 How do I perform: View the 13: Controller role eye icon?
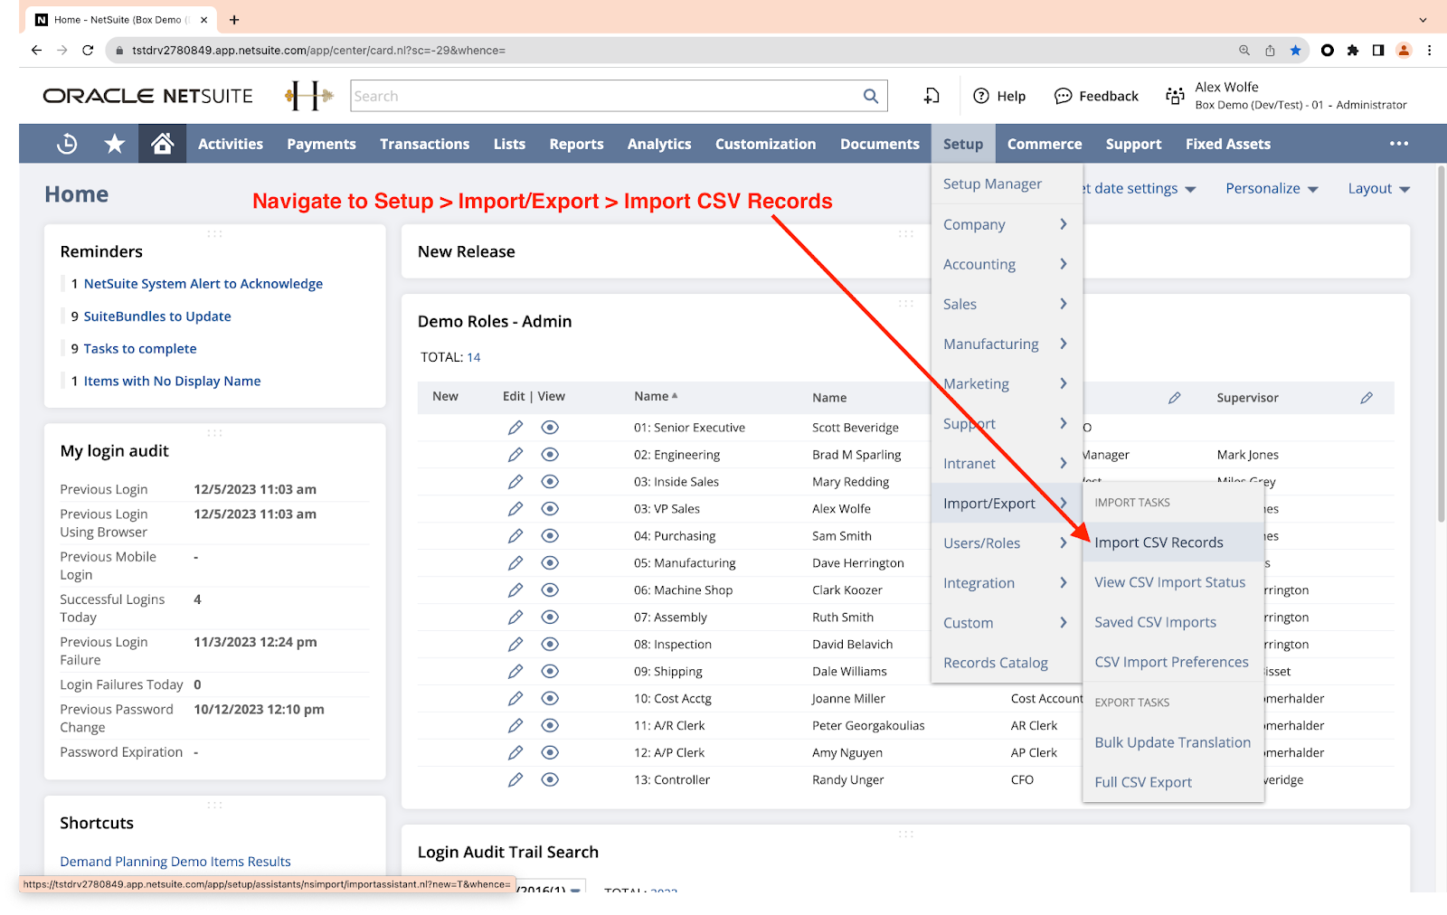click(x=550, y=779)
